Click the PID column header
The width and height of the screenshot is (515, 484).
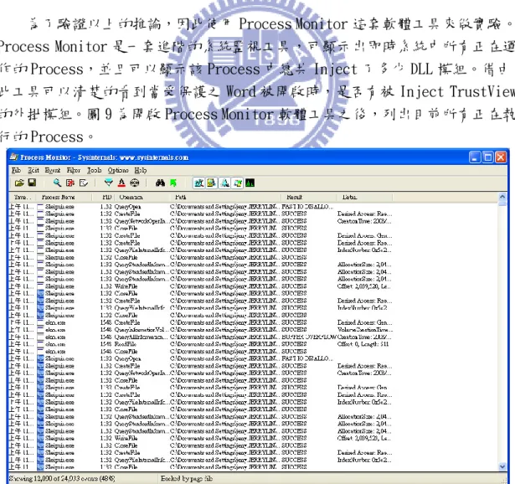pyautogui.click(x=102, y=197)
